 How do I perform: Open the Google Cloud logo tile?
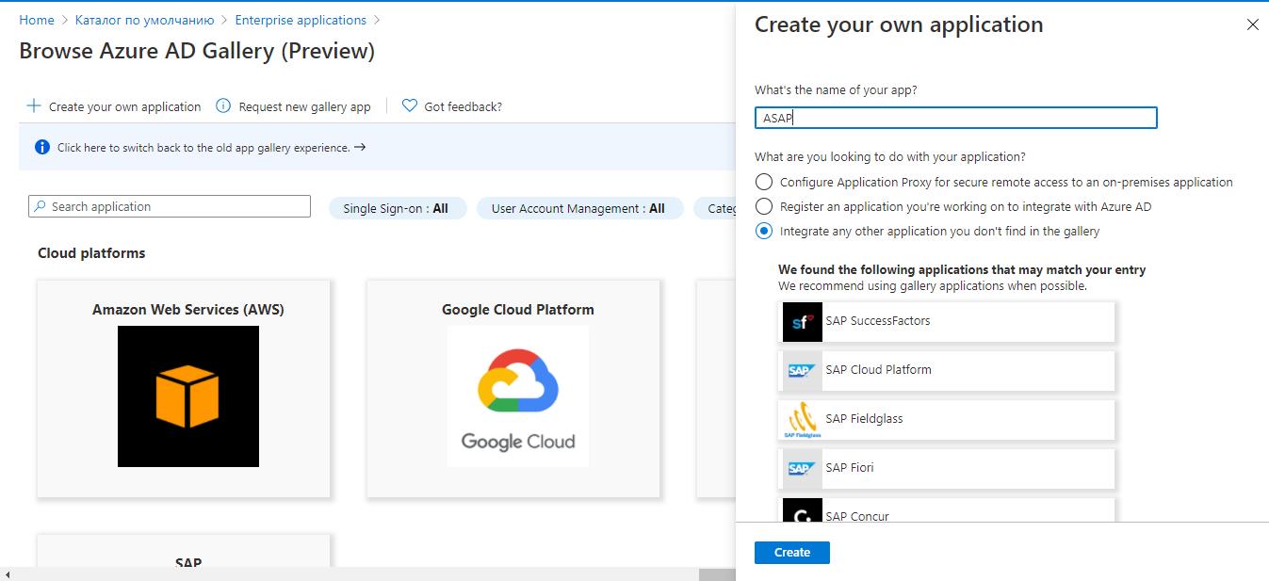click(x=517, y=396)
